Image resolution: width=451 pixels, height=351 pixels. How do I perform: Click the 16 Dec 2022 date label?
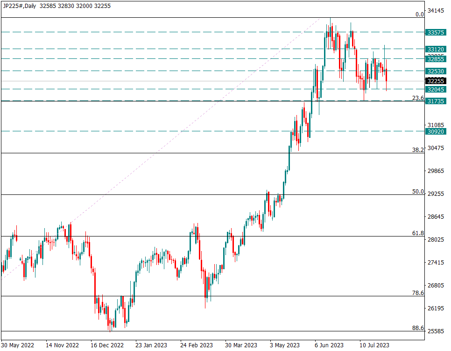click(x=107, y=345)
